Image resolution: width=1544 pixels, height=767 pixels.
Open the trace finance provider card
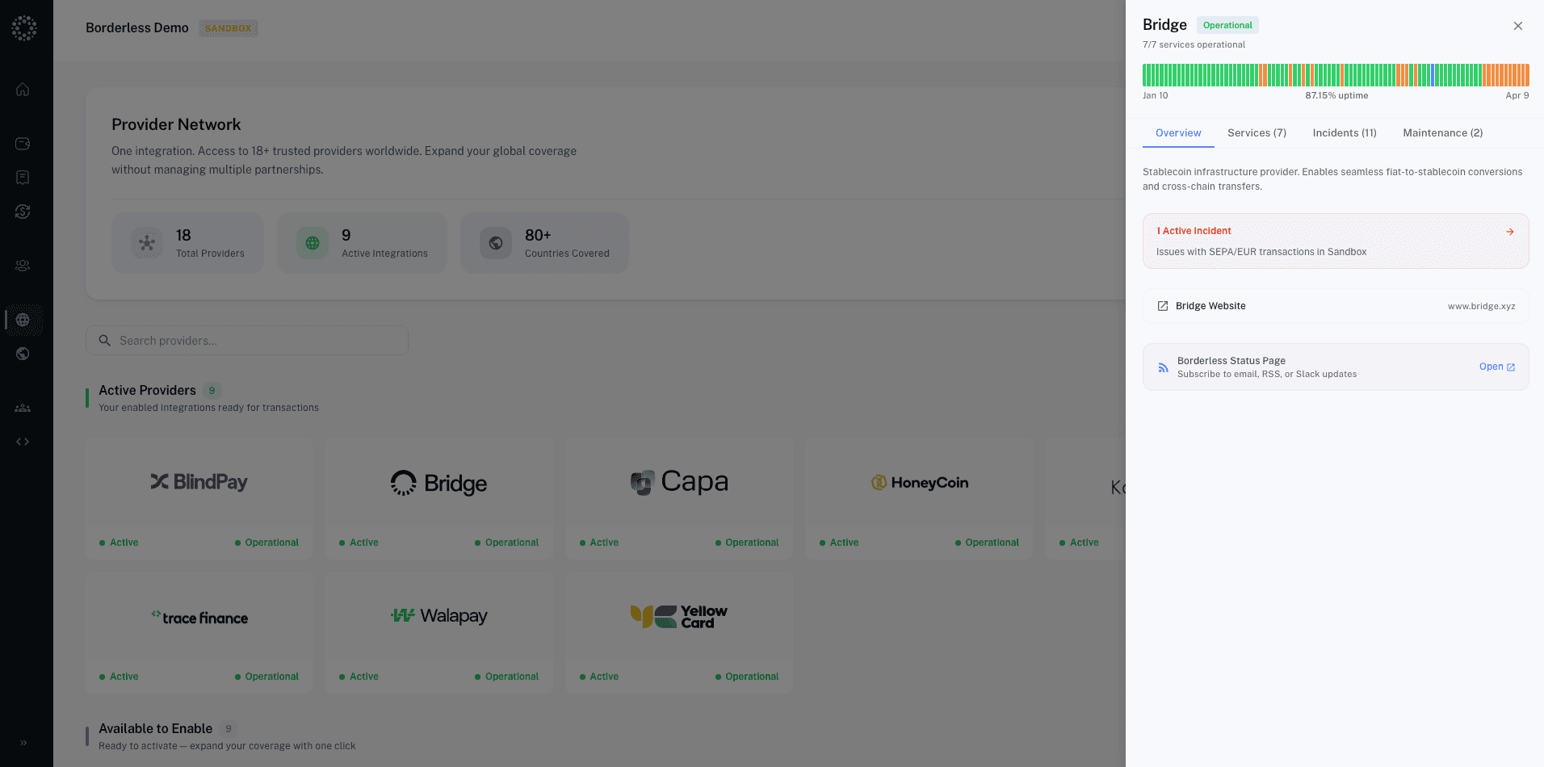(x=199, y=633)
